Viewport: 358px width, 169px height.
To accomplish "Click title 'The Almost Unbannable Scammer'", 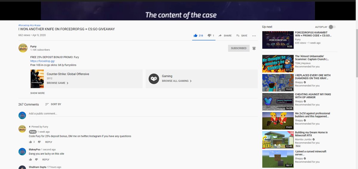I will click(x=312, y=58).
